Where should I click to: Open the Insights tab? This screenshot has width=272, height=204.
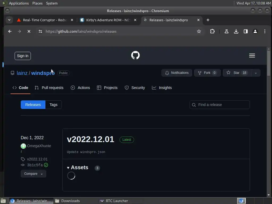(162, 88)
